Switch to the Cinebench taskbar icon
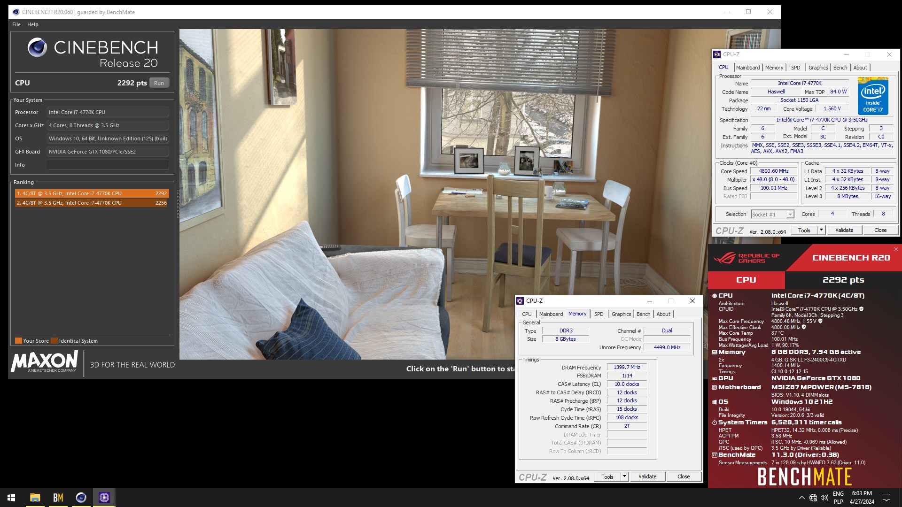Viewport: 902px width, 507px height. tap(81, 498)
